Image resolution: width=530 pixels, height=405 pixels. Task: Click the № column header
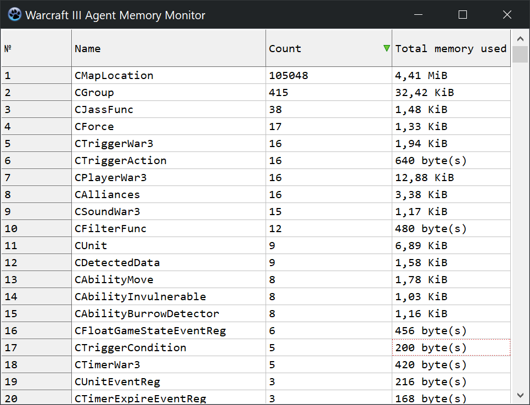[x=36, y=48]
